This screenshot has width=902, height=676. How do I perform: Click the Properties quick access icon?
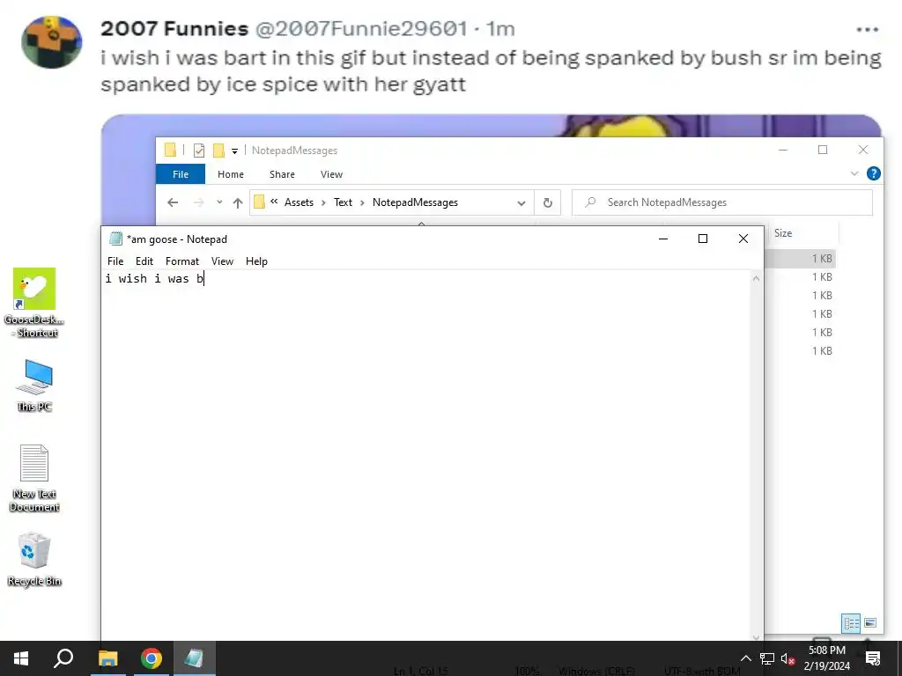tap(199, 151)
